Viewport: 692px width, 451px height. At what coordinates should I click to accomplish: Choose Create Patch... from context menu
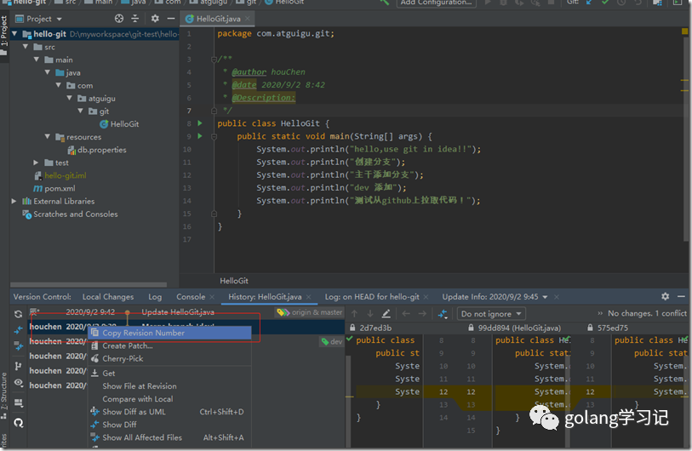[170, 346]
